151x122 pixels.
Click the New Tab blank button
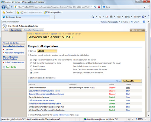click(52, 17)
